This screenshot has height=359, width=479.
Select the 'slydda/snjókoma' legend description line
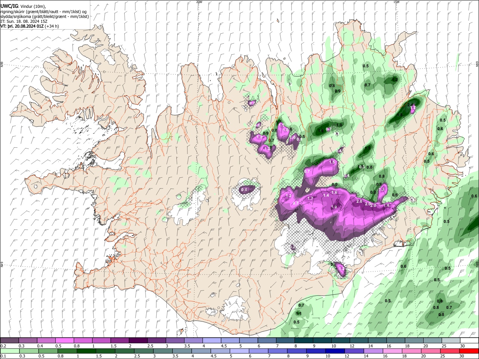(45, 16)
